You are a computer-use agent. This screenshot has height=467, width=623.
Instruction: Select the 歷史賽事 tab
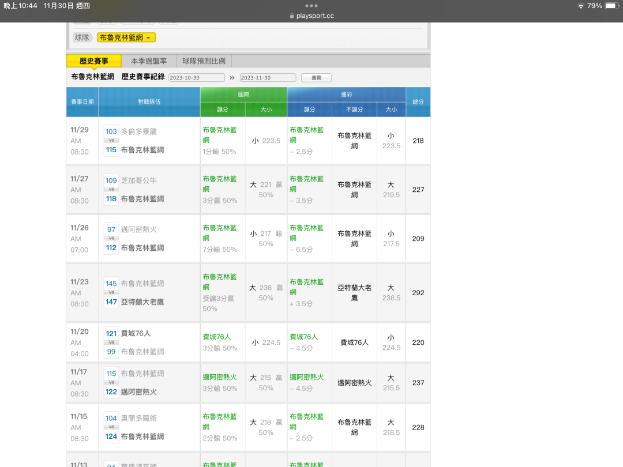[x=94, y=61]
